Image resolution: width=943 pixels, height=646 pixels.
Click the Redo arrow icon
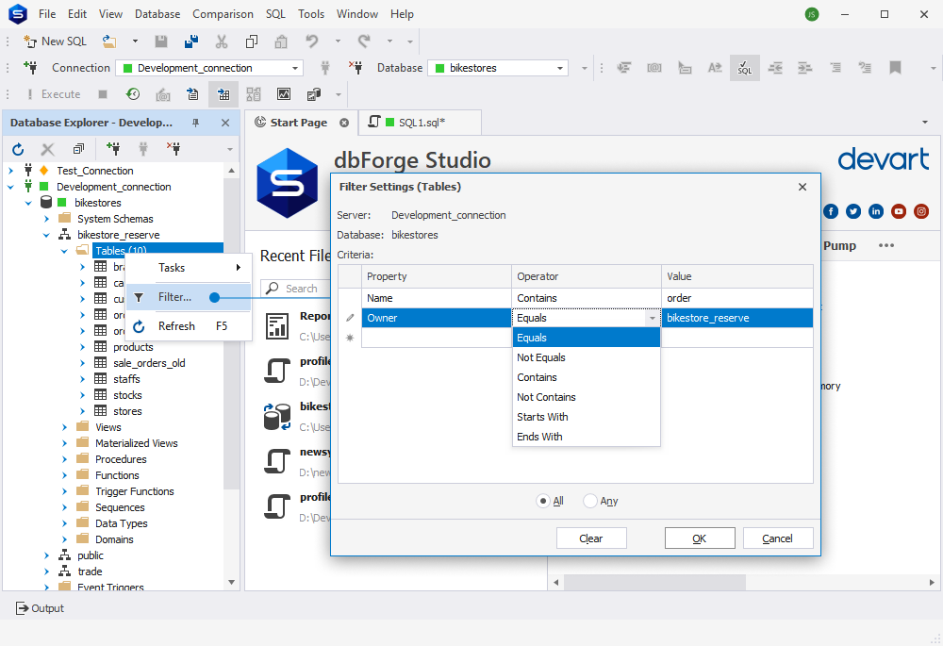point(364,41)
